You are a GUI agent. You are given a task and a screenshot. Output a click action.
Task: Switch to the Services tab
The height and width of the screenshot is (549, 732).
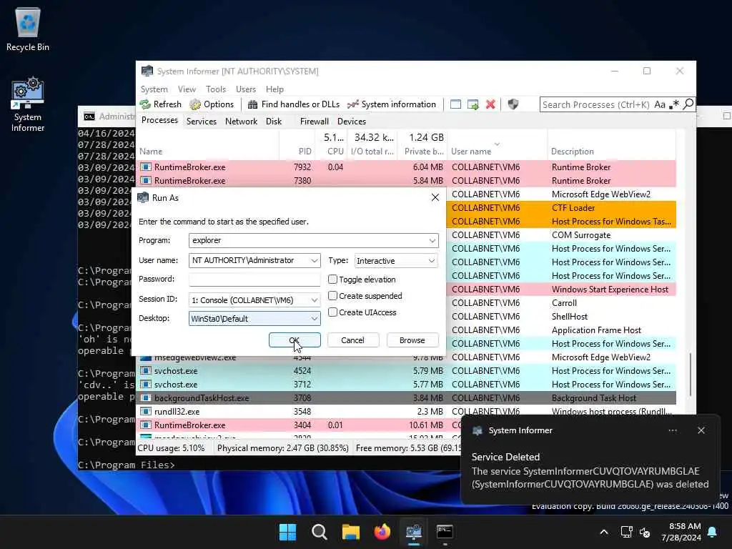201,122
